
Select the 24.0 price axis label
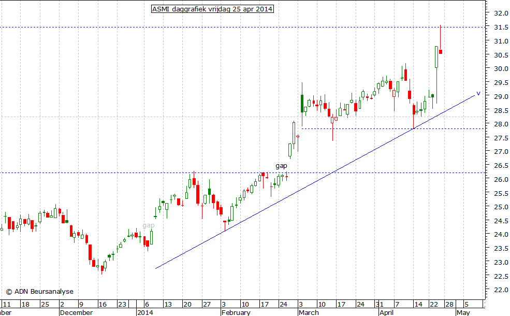click(501, 234)
